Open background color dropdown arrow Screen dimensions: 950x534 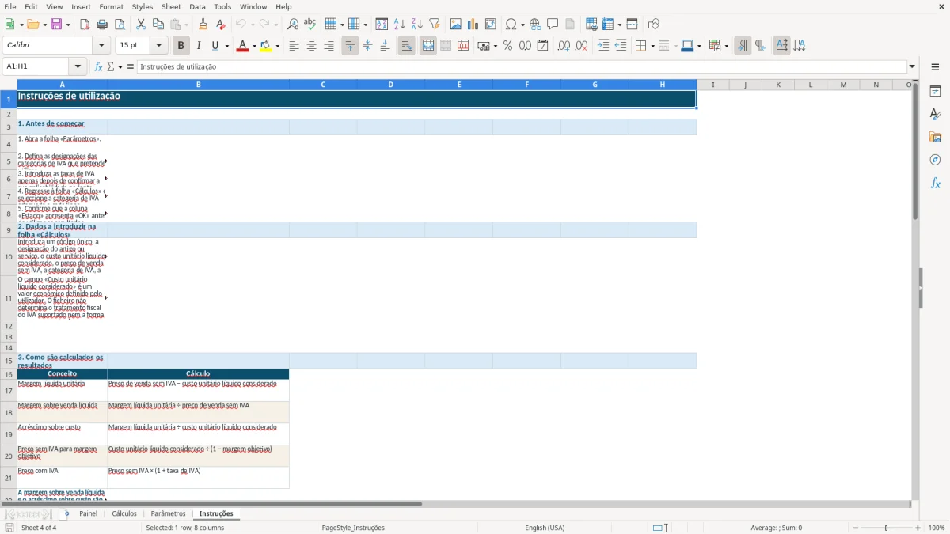click(277, 46)
